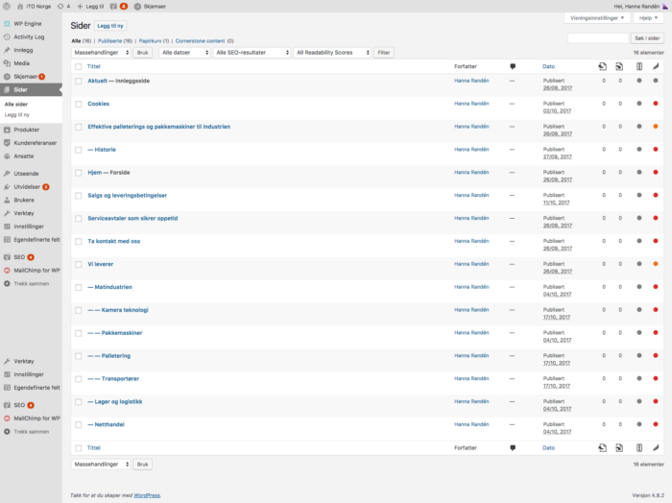Click the readability feather column icon in the header
Image resolution: width=672 pixels, height=503 pixels.
[x=656, y=66]
